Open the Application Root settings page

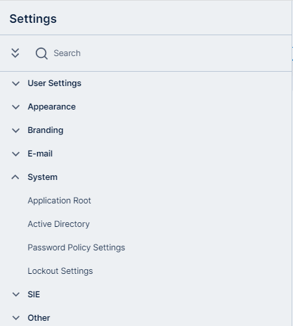point(59,201)
